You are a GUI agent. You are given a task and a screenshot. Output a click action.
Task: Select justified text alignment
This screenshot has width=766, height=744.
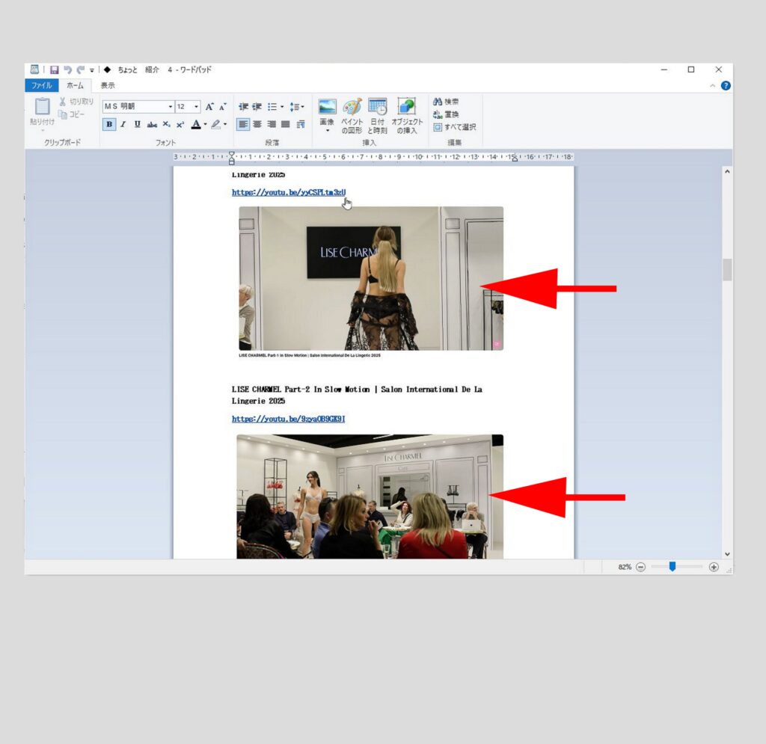[x=285, y=124]
